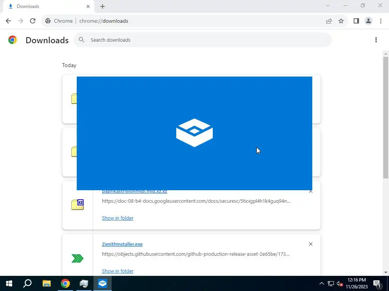Reload the Downloads page
The width and height of the screenshot is (389, 291).
33,21
